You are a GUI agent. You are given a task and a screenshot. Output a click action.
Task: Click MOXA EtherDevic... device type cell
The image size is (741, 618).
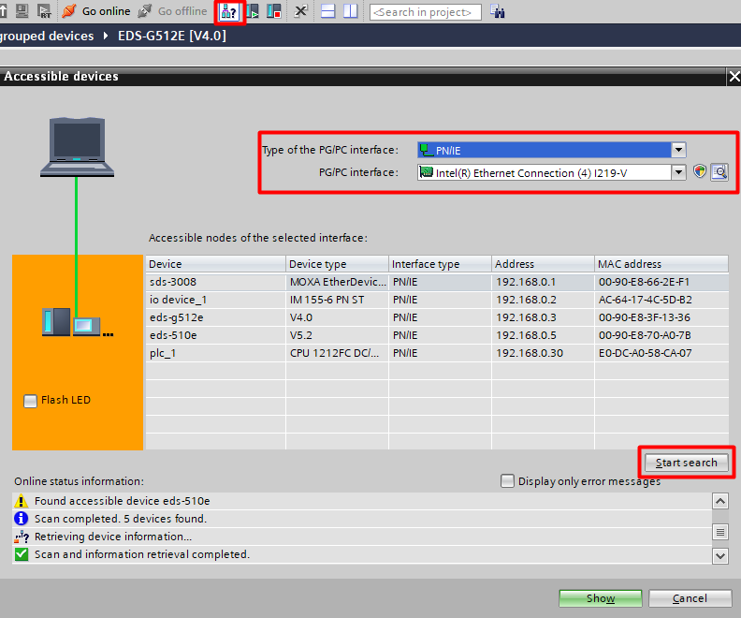point(338,282)
